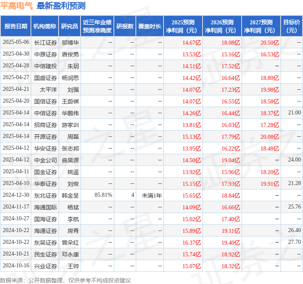This screenshot has width=303, height=284.
Task: Select institution 中金公司
Action: pos(46,160)
